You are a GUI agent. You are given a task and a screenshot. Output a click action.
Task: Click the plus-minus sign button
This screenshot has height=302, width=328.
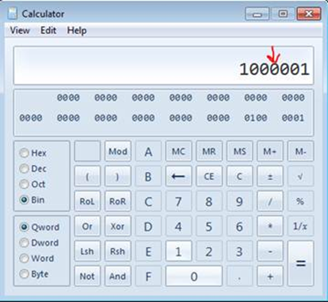coord(270,176)
